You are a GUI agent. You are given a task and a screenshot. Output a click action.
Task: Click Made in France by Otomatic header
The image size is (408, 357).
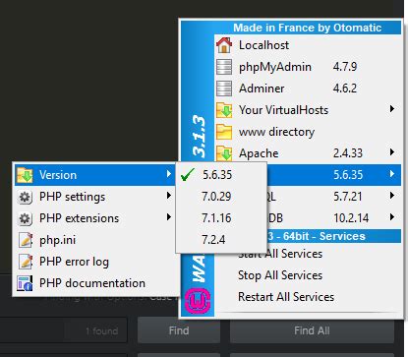click(x=308, y=28)
